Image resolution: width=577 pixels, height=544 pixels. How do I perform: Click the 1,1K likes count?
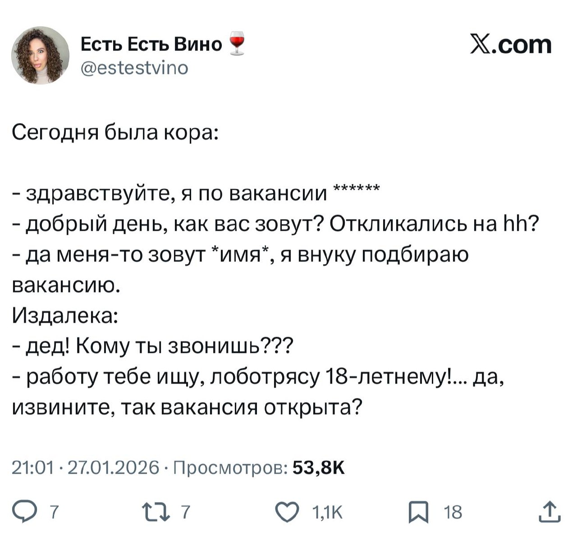pos(328,512)
